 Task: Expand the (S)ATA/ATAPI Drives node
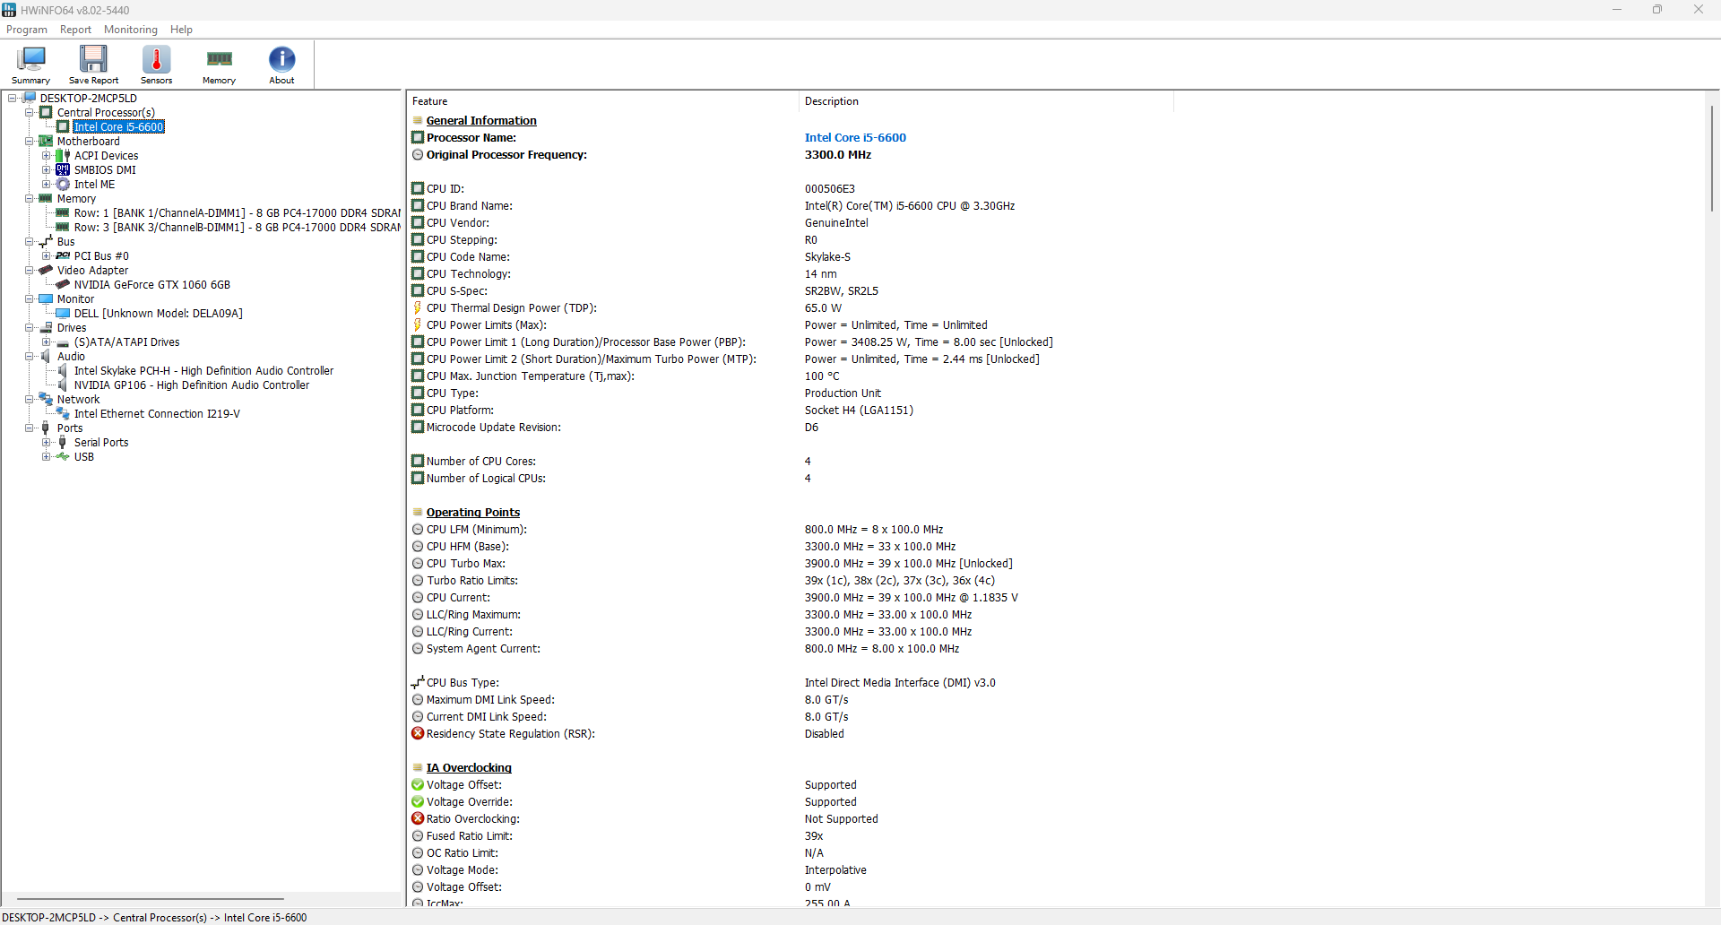[x=47, y=341]
